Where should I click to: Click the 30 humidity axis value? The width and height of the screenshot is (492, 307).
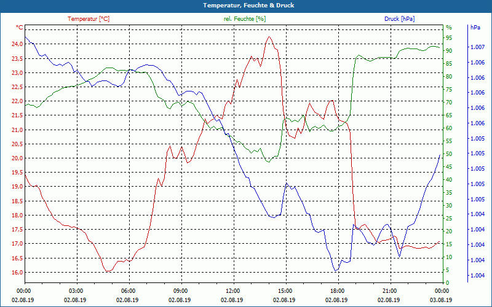point(449,206)
